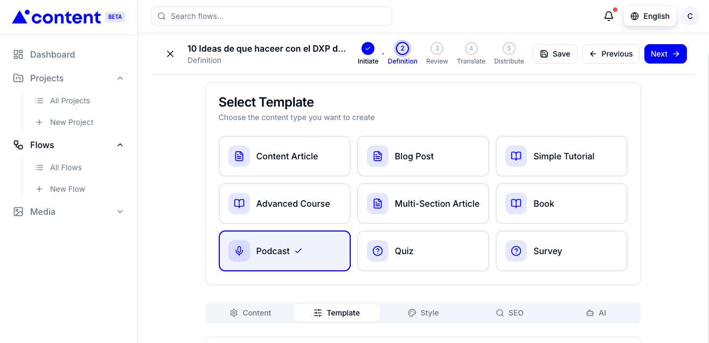
Task: Click the gear icon on the Content tab
Action: (234, 312)
